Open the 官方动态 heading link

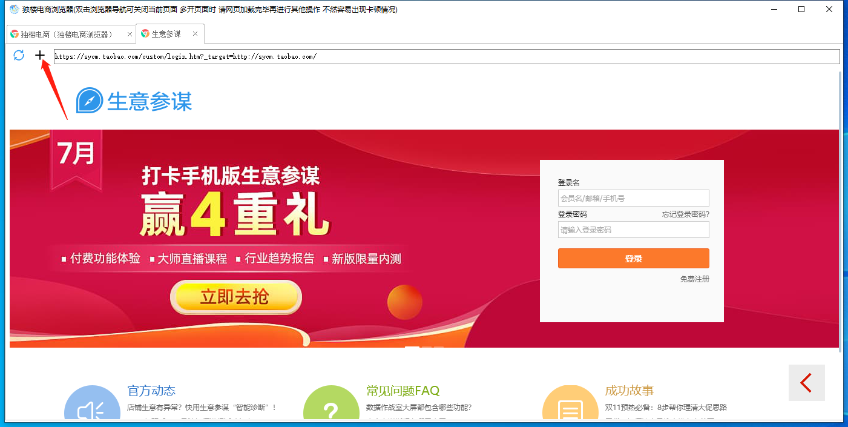[x=151, y=391]
